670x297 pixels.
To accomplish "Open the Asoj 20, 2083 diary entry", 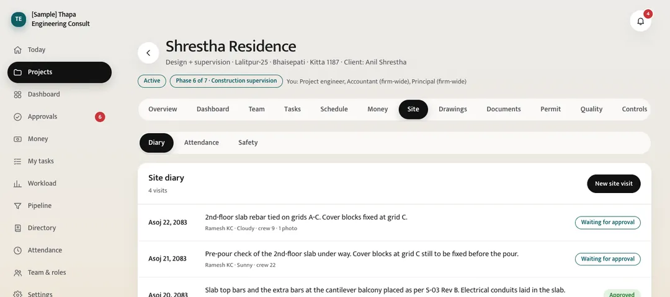I will coord(395,288).
